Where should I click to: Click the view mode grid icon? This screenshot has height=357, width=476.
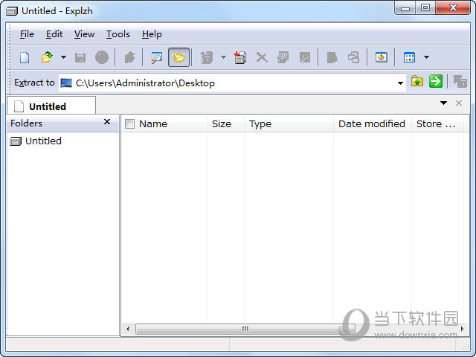(x=409, y=57)
